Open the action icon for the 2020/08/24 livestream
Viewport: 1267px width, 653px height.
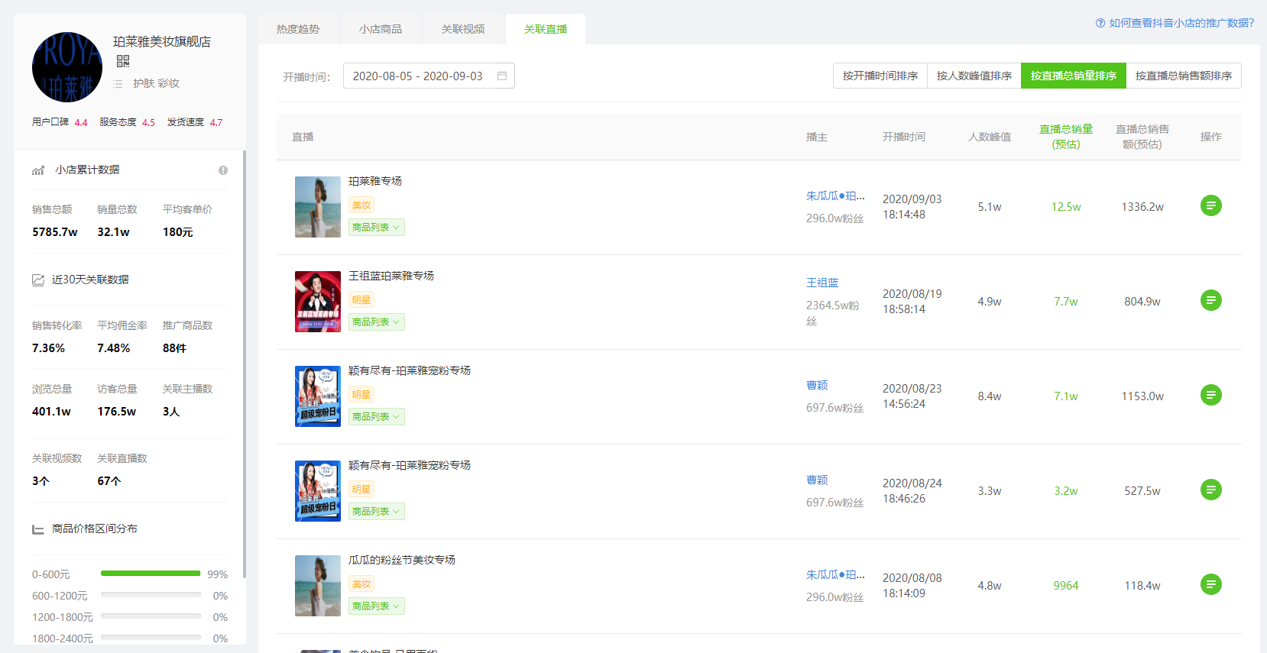click(x=1210, y=490)
